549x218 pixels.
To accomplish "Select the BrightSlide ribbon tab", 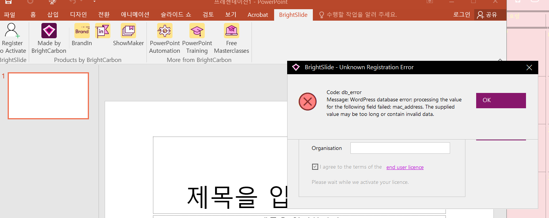I will (293, 15).
